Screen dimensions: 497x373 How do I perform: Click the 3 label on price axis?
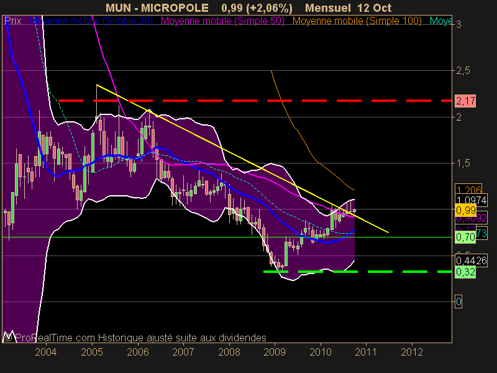pos(458,24)
